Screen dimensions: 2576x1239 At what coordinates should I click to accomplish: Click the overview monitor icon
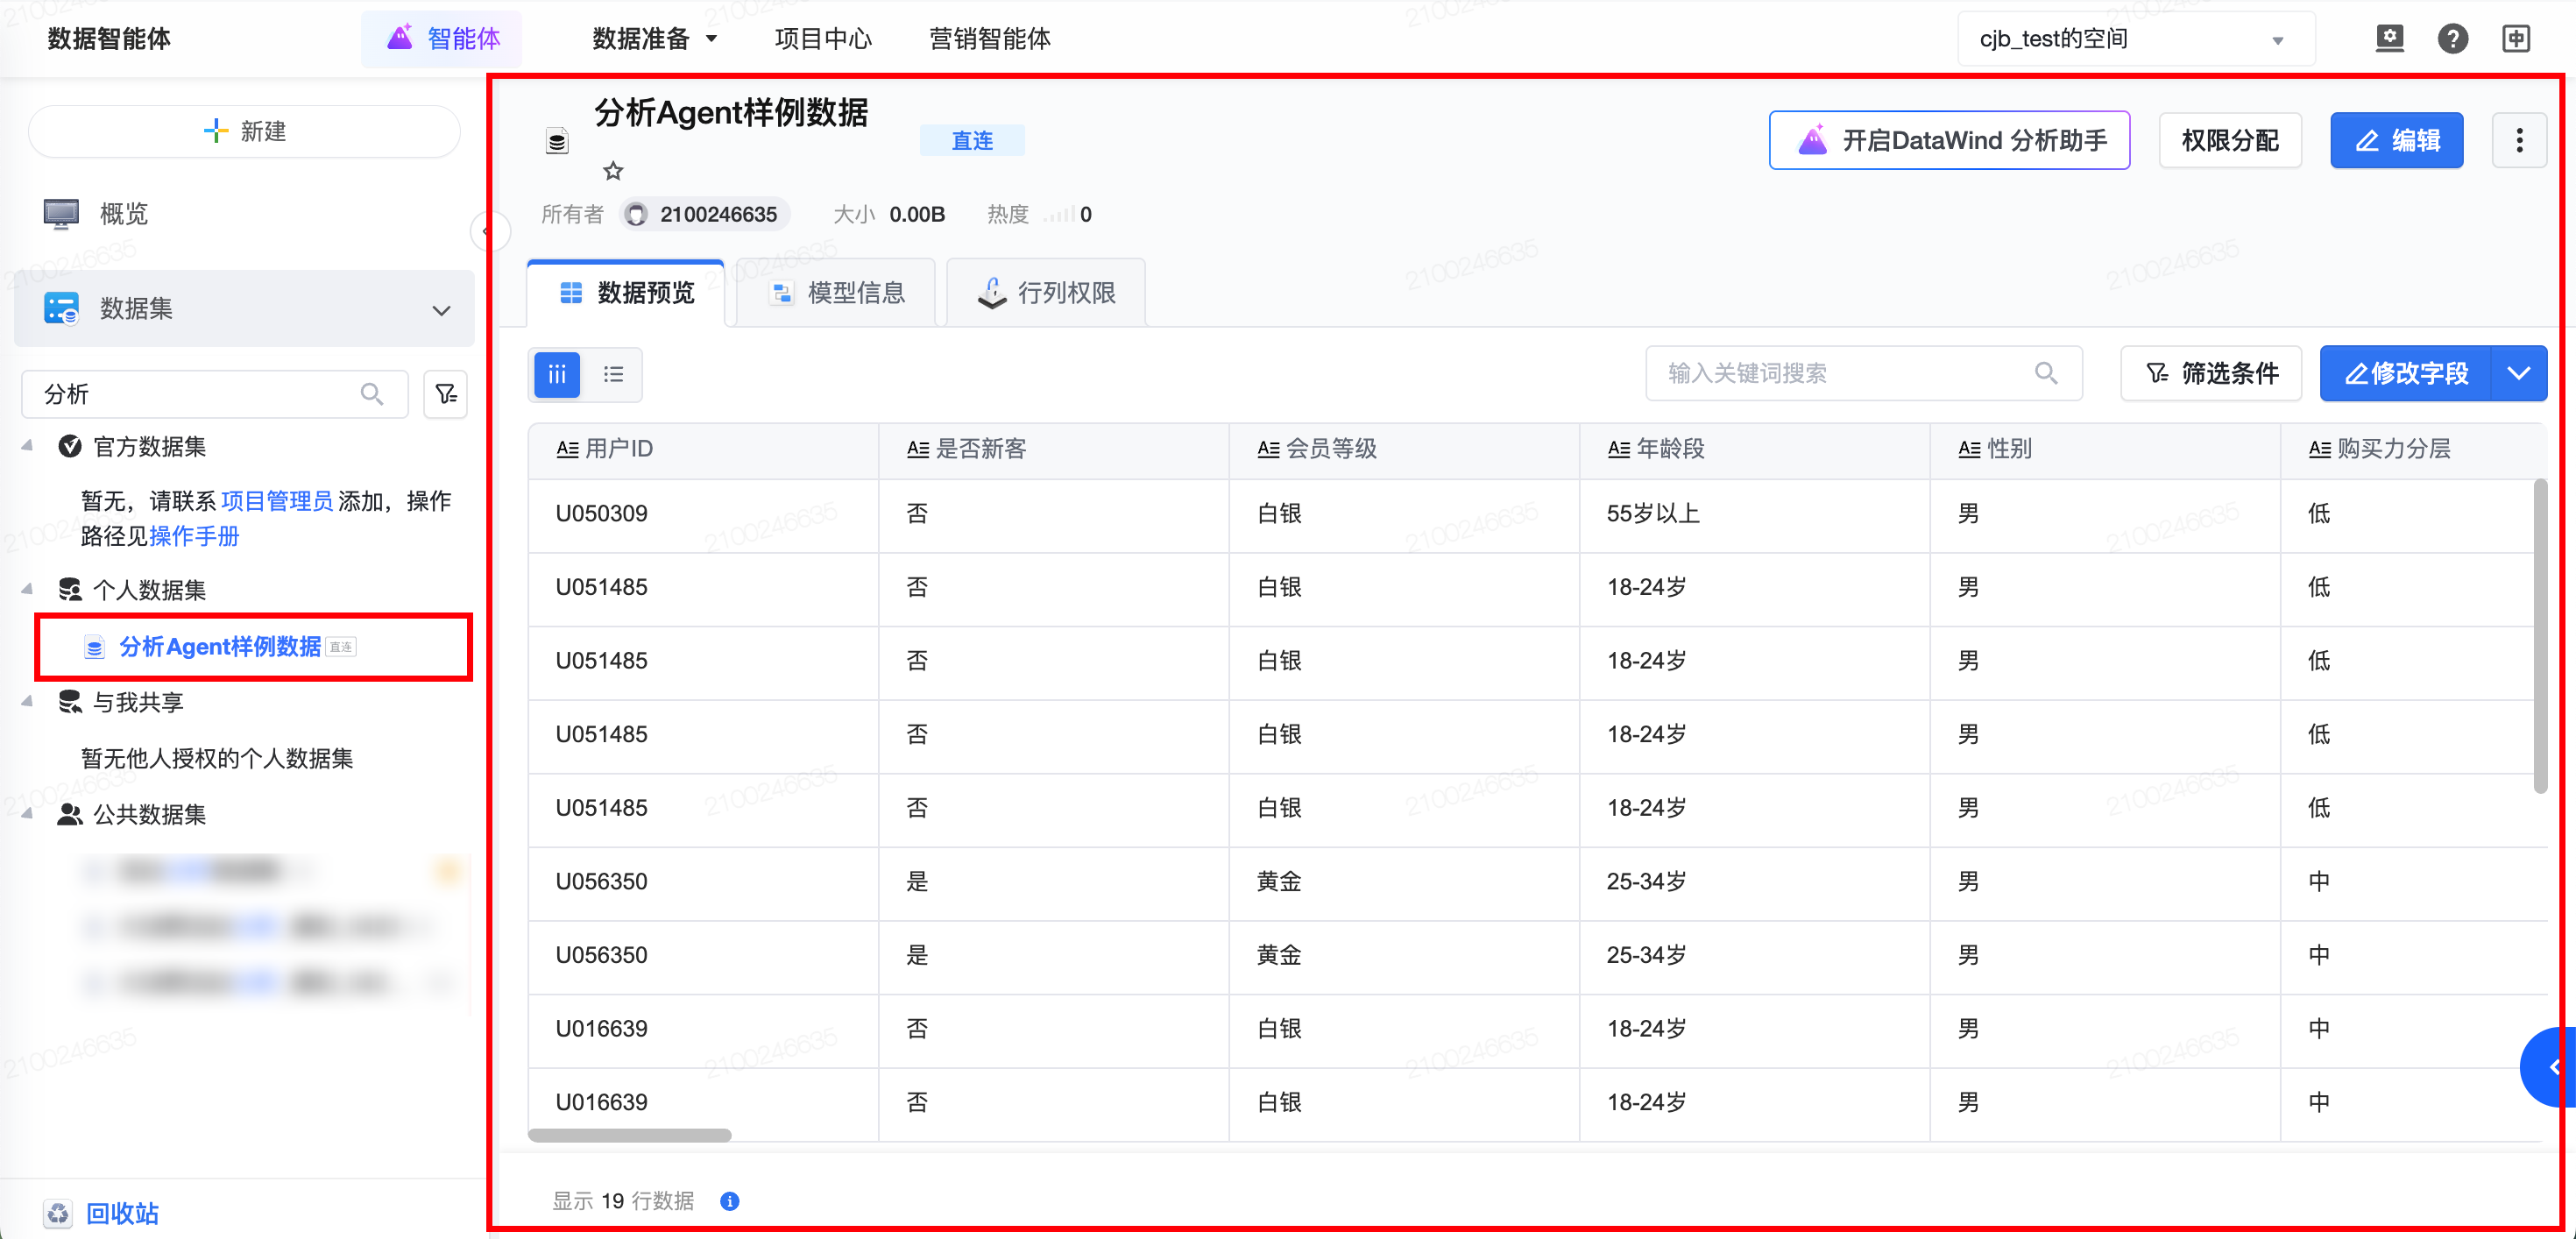point(61,214)
